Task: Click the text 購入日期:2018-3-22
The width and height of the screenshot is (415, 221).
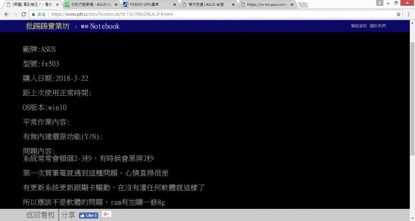Action: coord(55,78)
